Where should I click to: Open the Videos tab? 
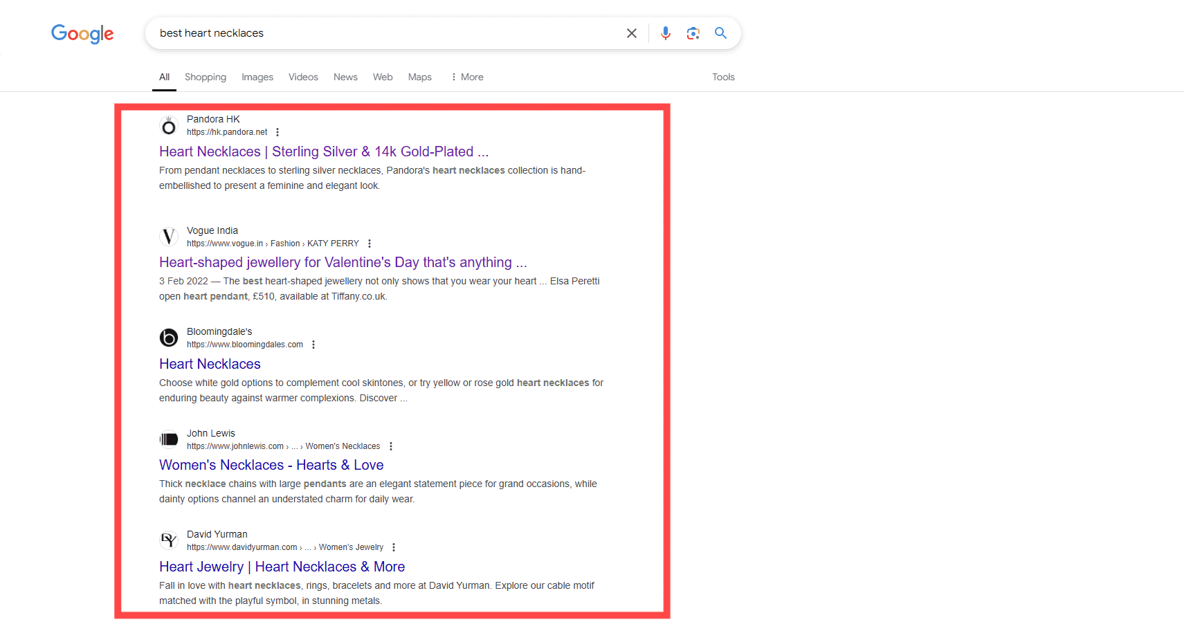click(303, 77)
